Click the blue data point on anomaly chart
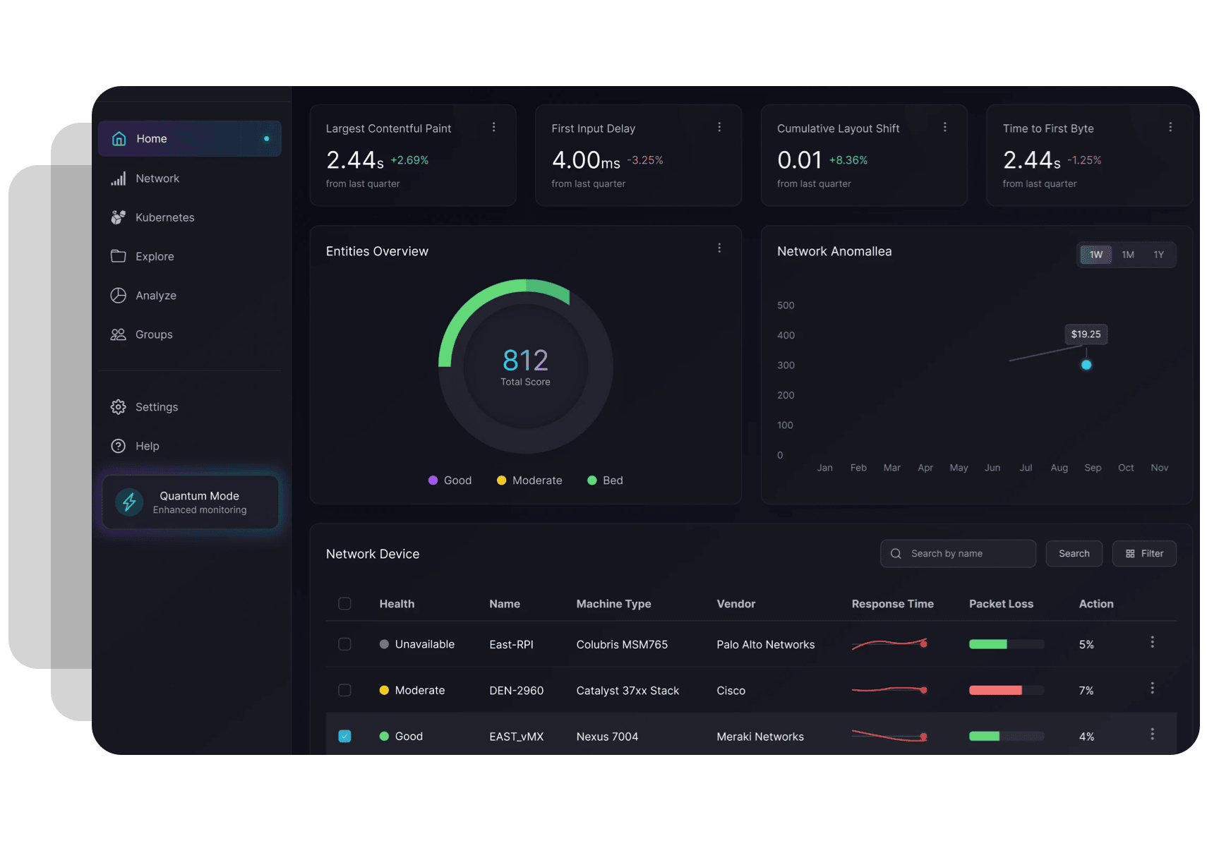1207x841 pixels. [x=1086, y=365]
